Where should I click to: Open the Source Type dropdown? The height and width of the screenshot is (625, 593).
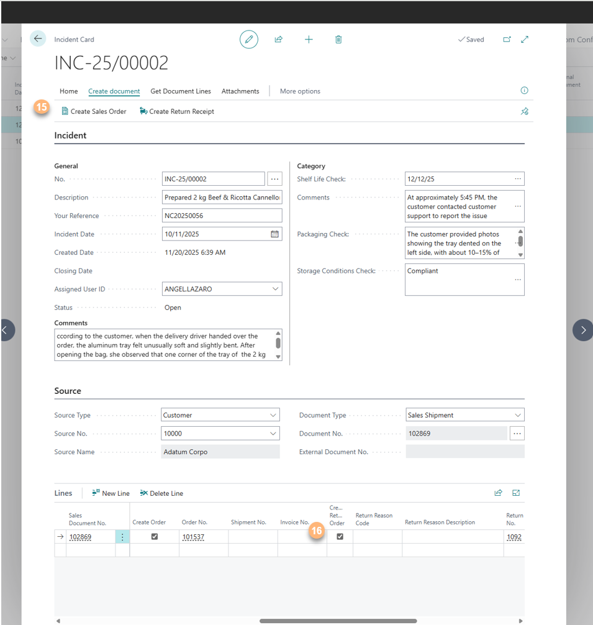coord(273,415)
